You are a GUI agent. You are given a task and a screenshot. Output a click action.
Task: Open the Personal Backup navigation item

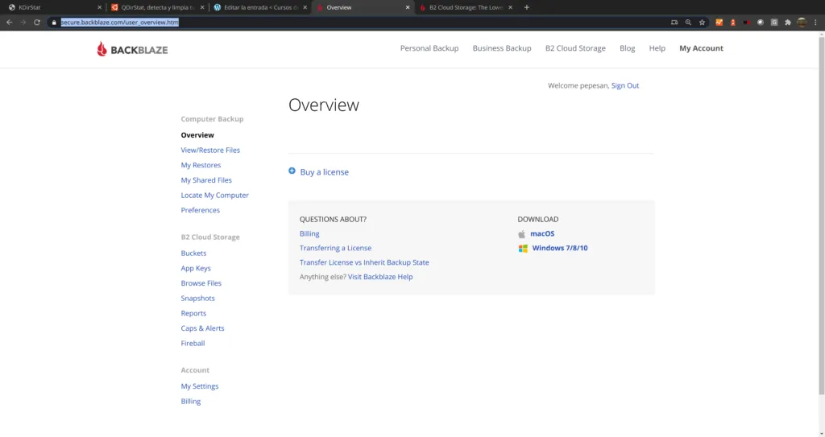[x=429, y=48]
